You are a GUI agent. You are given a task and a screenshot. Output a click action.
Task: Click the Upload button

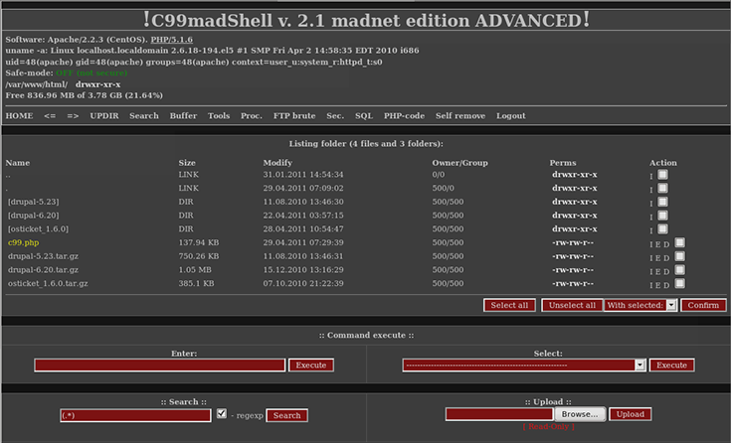click(x=631, y=414)
